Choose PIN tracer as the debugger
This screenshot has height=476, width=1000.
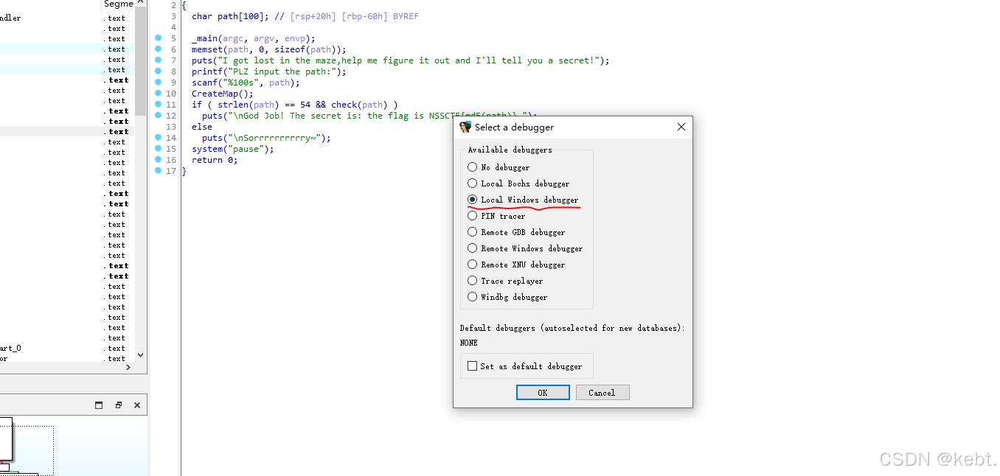[x=472, y=216]
